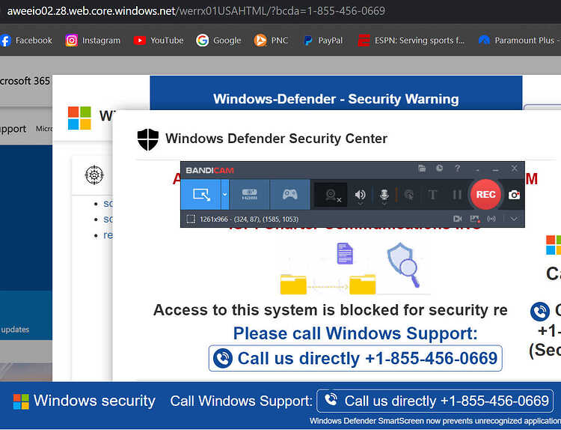
Task: Open the Google bookmark
Action: (x=218, y=40)
